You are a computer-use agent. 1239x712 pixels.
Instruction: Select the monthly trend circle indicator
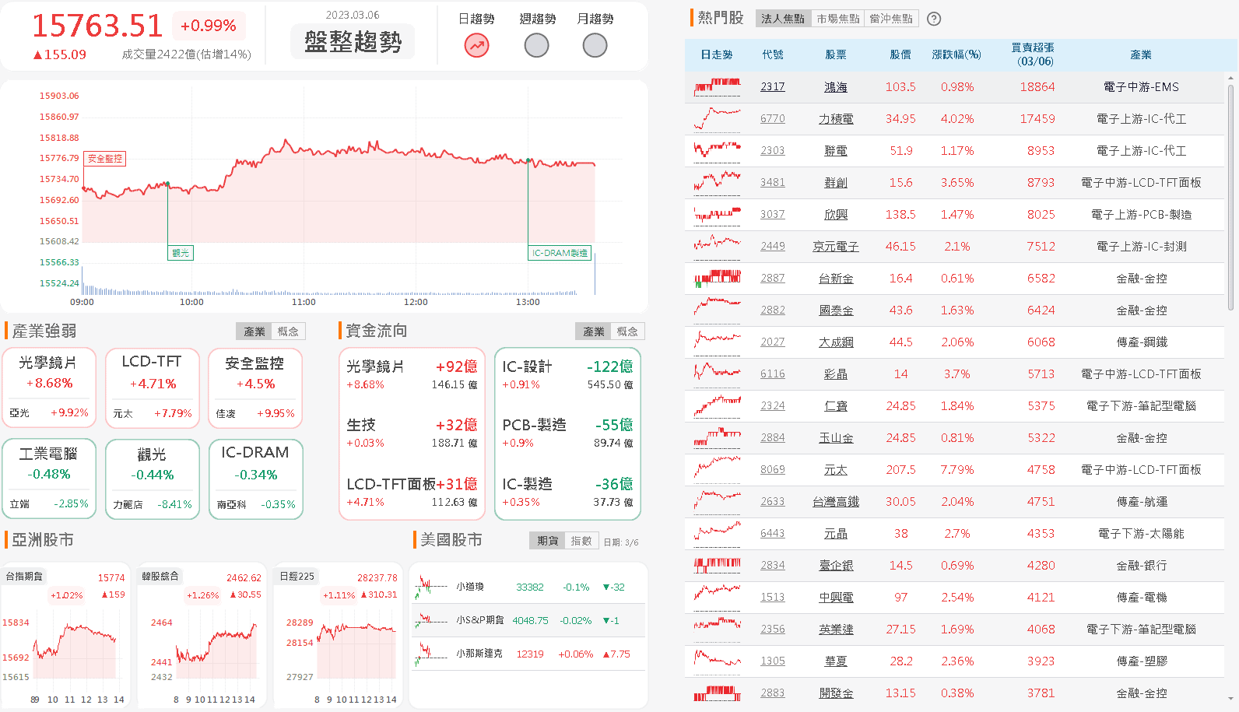point(595,46)
